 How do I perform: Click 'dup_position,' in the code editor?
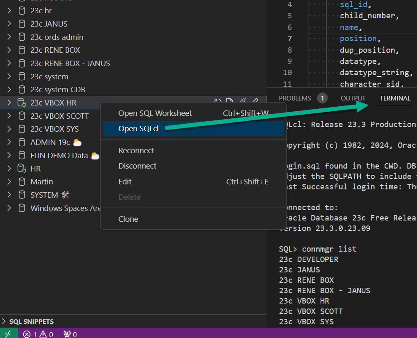pos(369,50)
